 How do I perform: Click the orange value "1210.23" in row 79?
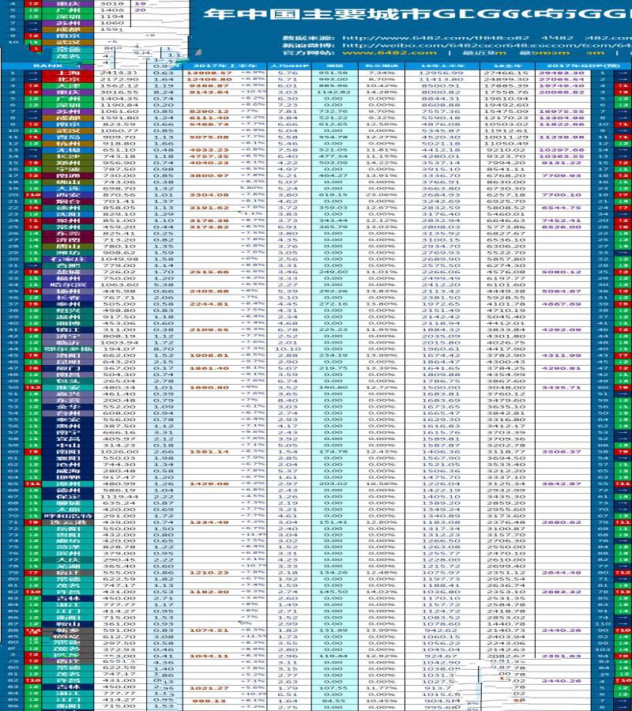click(x=209, y=573)
